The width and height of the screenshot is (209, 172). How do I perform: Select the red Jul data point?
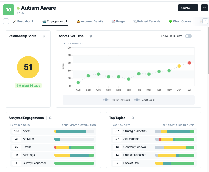(189, 63)
